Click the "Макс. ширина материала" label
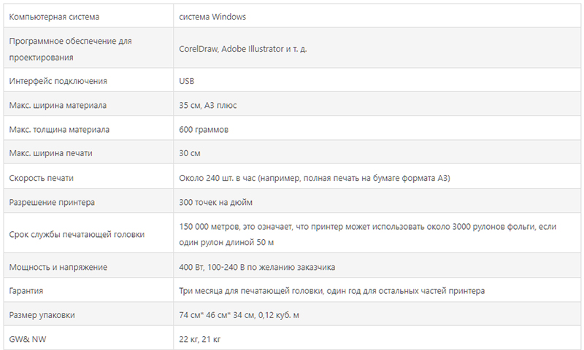The image size is (584, 350). 58,105
